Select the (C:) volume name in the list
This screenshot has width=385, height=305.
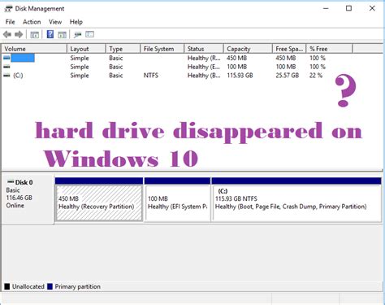tap(18, 76)
